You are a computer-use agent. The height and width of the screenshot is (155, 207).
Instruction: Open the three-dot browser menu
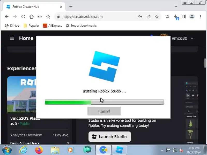[200, 17]
